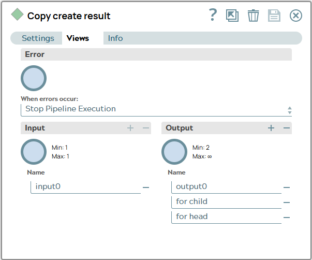Save using the floppy disk icon
This screenshot has width=312, height=260.
point(274,16)
